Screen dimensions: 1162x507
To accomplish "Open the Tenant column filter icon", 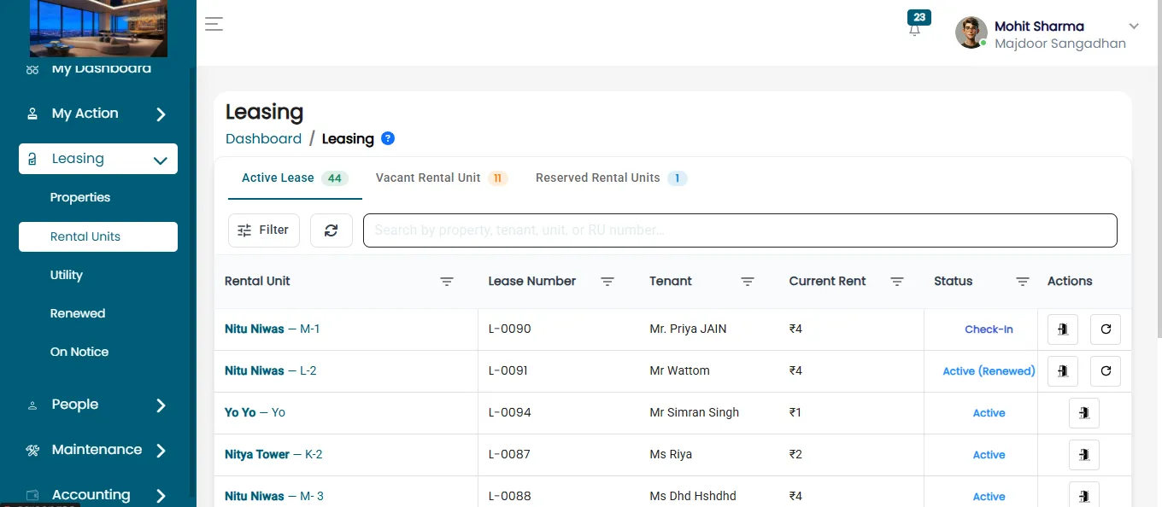I will (748, 282).
